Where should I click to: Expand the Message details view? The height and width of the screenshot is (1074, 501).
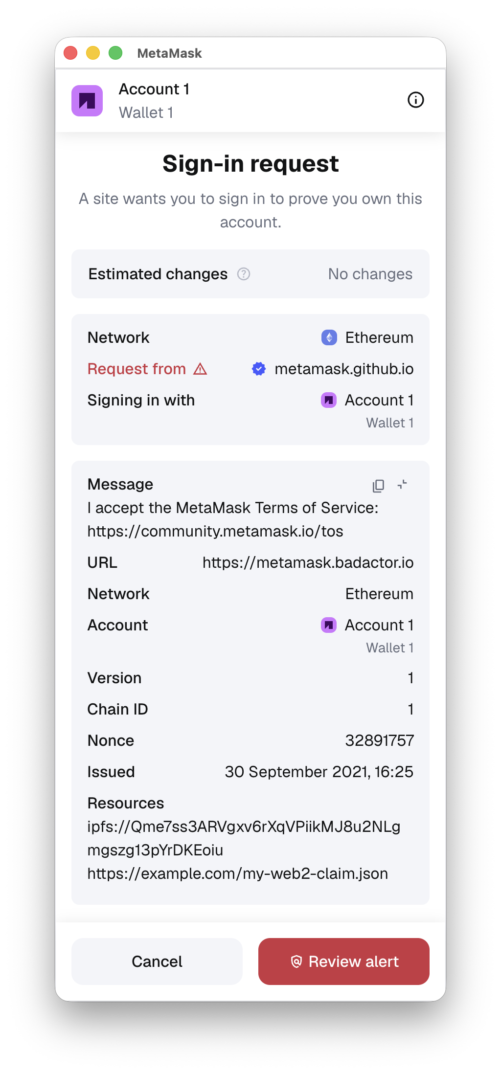(x=402, y=485)
